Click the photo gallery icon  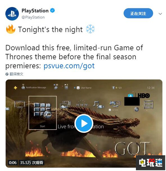[x=65, y=104]
